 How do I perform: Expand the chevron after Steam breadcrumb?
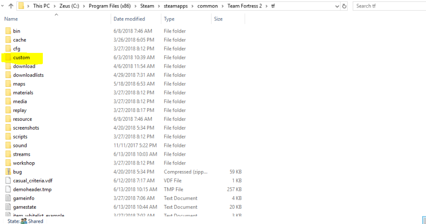pyautogui.click(x=159, y=6)
